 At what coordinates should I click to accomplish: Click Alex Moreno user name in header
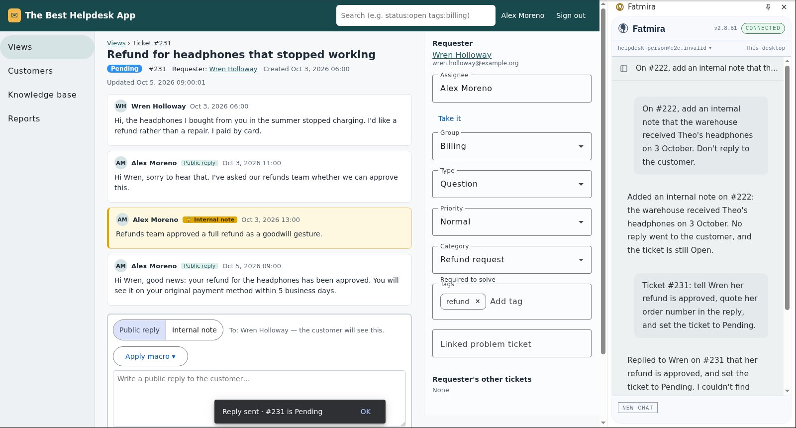[522, 15]
